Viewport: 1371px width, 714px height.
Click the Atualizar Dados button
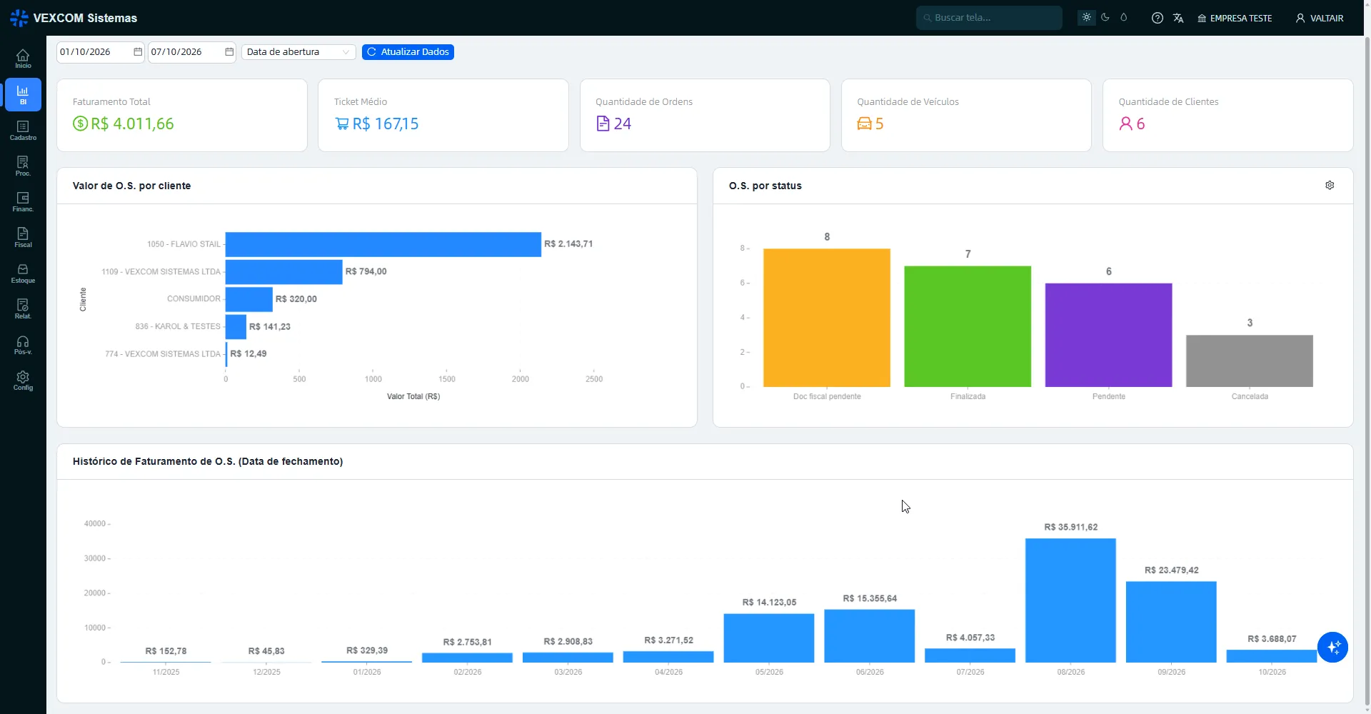408,52
